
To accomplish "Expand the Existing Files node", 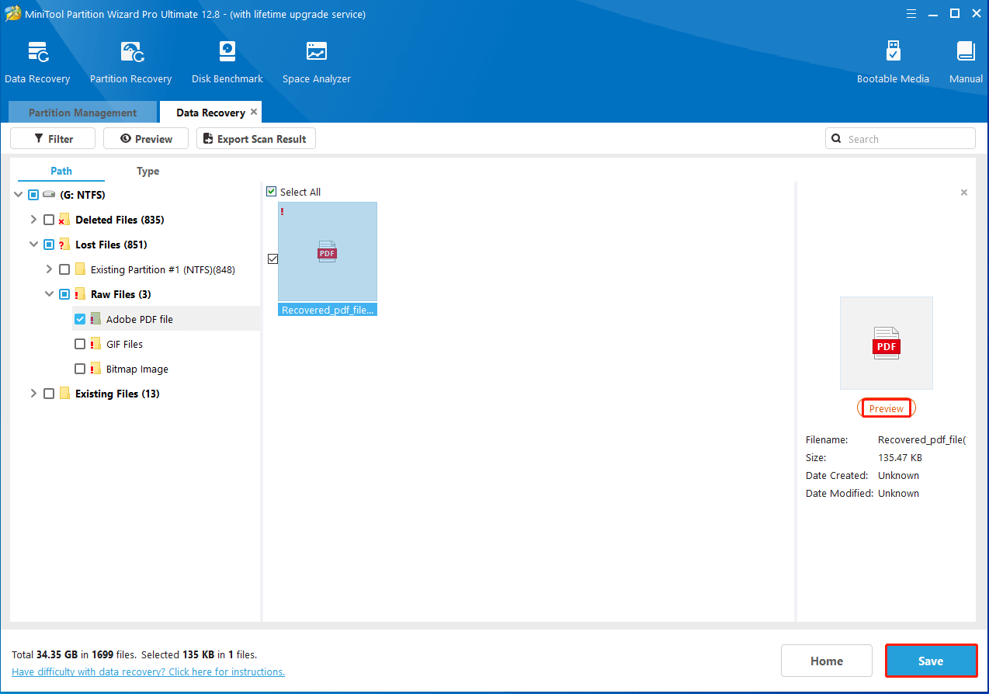I will [x=33, y=394].
